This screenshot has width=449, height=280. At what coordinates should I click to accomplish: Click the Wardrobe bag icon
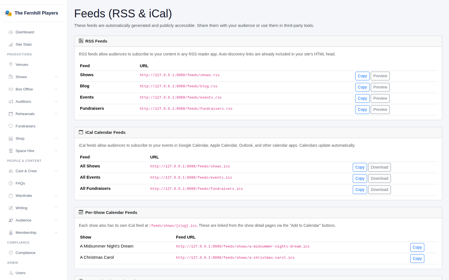point(11,195)
